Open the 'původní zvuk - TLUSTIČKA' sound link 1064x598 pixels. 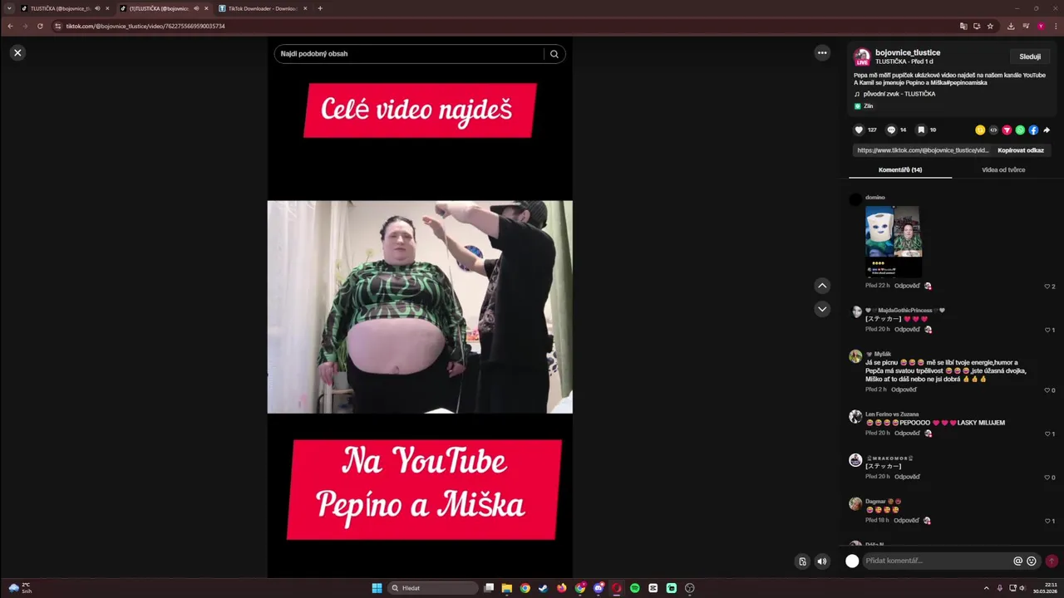point(899,94)
